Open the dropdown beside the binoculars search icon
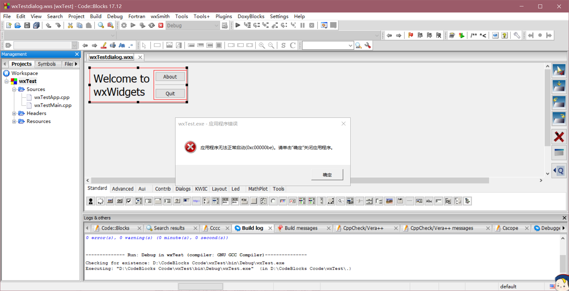The width and height of the screenshot is (569, 291). (x=350, y=45)
